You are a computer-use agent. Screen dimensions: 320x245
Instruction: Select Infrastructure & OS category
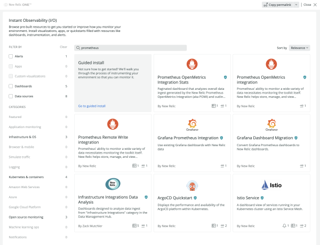22,137
